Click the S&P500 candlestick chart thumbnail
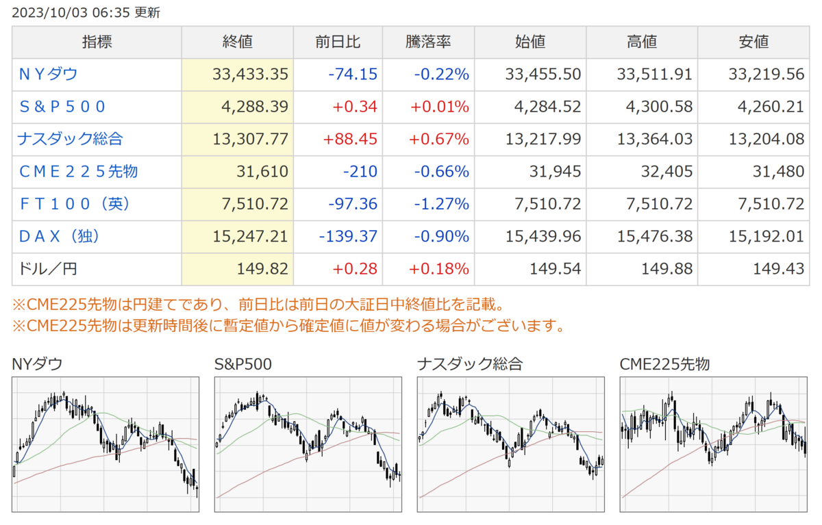 tap(308, 444)
